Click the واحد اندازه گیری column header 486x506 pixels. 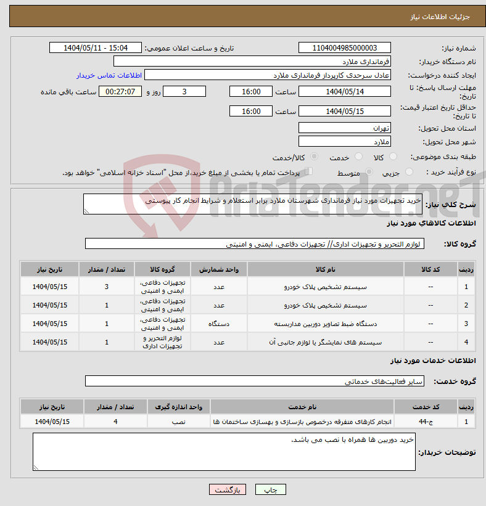(x=179, y=407)
